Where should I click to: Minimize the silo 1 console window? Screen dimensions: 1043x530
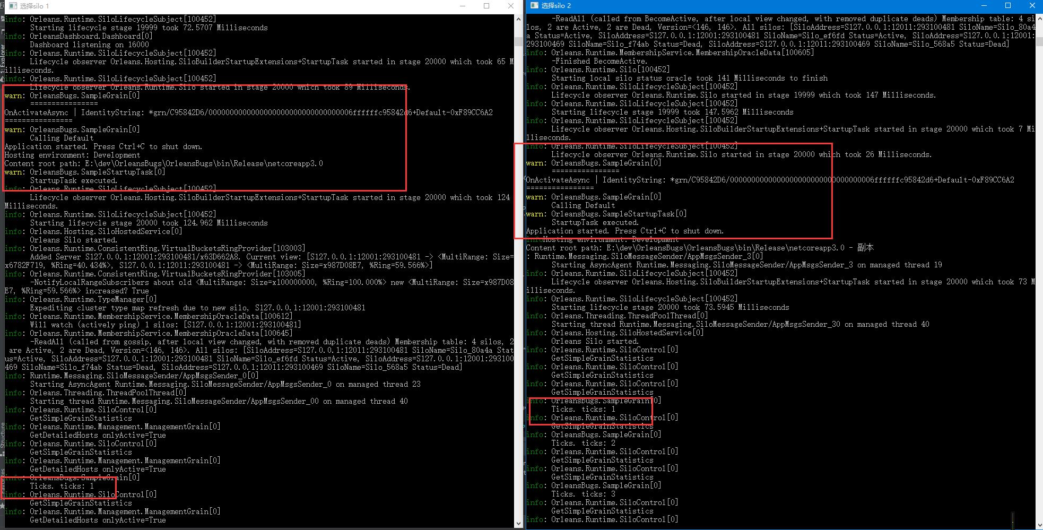tap(462, 6)
